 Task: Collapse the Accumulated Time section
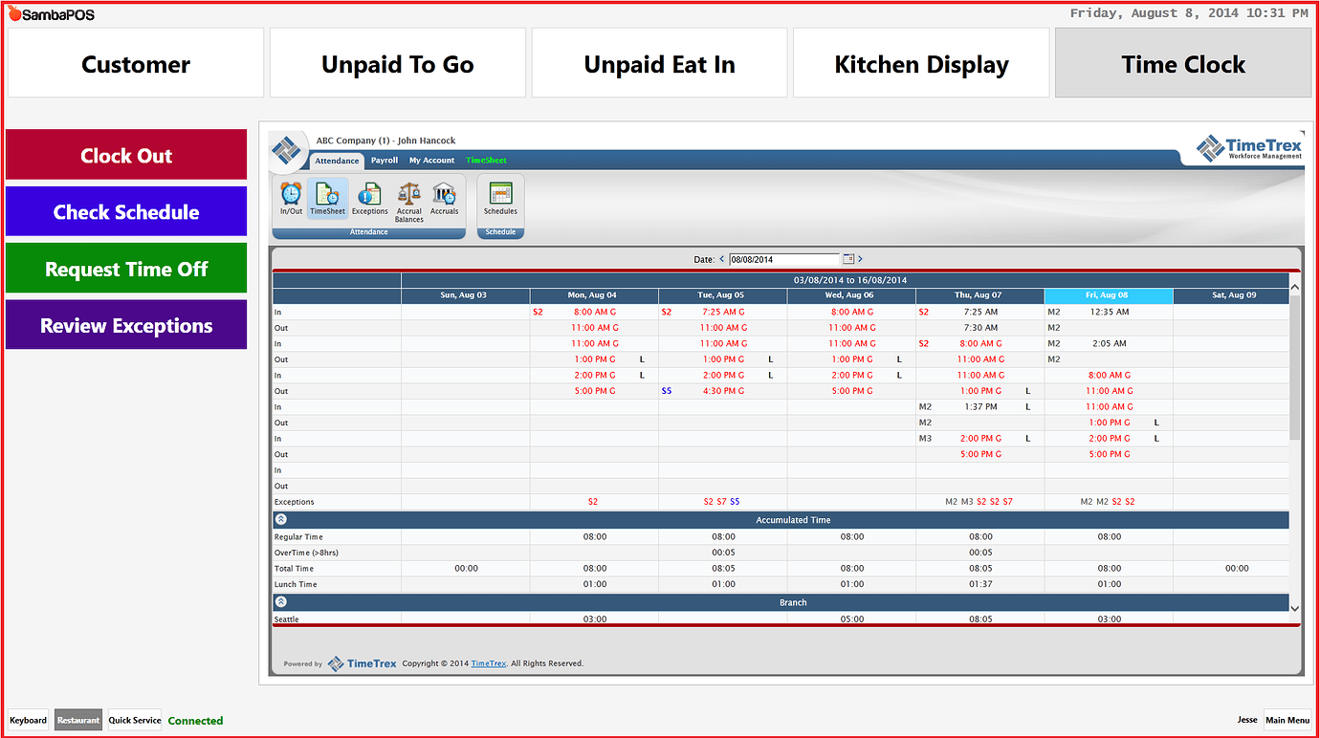tap(281, 520)
